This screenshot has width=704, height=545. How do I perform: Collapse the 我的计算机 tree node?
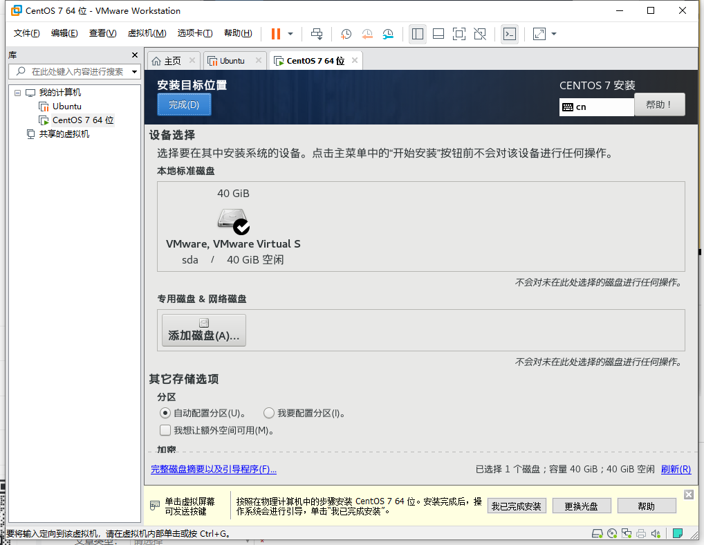click(17, 93)
